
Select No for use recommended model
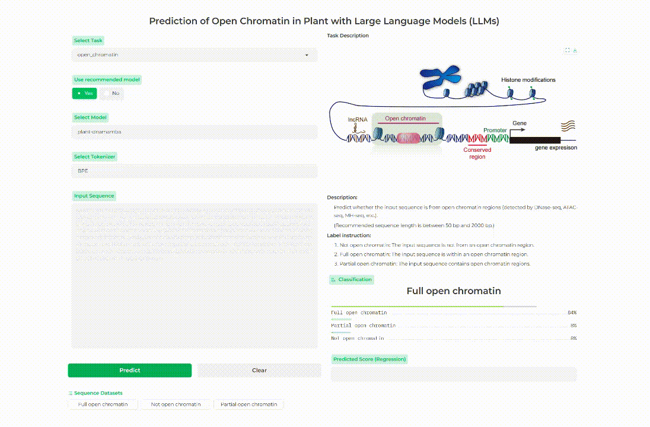(x=112, y=93)
